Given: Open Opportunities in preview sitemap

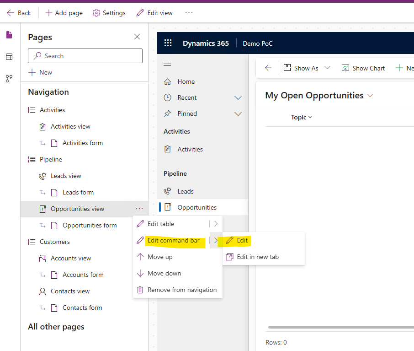Looking at the screenshot, I should point(202,207).
